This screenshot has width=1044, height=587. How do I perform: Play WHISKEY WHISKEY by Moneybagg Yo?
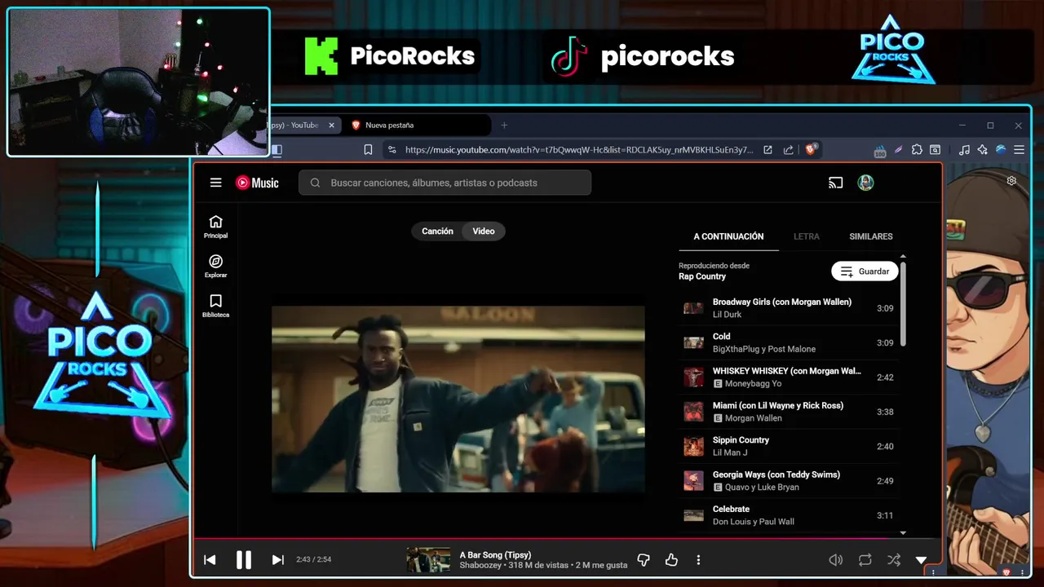(789, 377)
